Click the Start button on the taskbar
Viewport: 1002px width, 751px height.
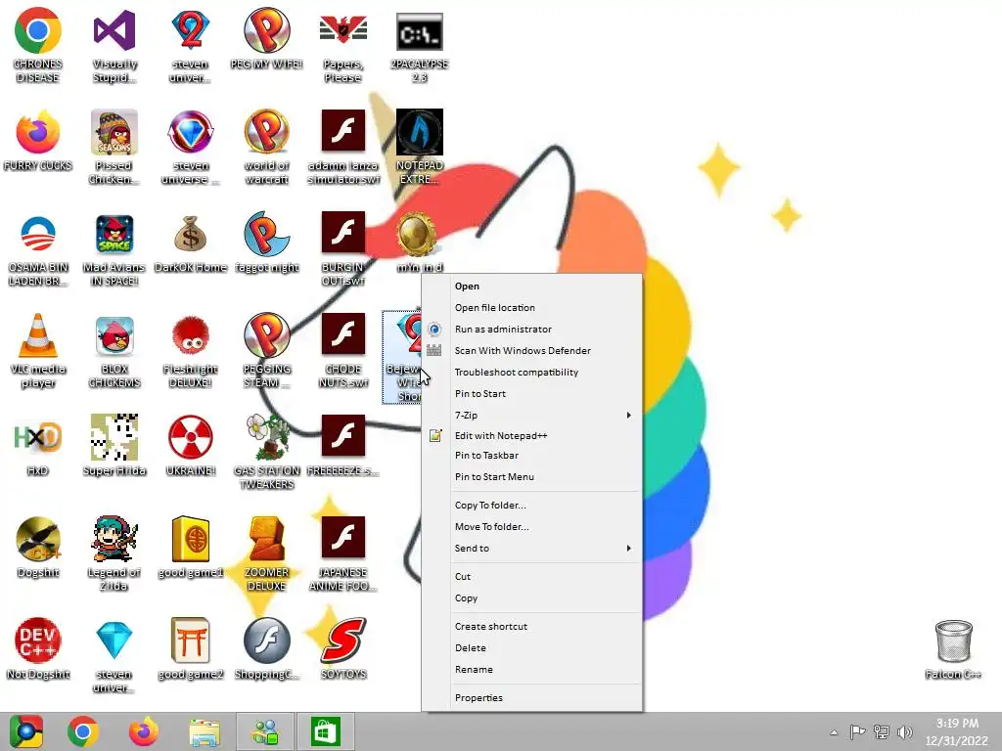coord(26,731)
